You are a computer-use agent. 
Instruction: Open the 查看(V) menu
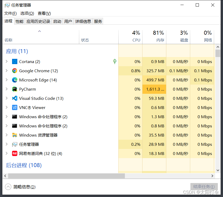44,13
